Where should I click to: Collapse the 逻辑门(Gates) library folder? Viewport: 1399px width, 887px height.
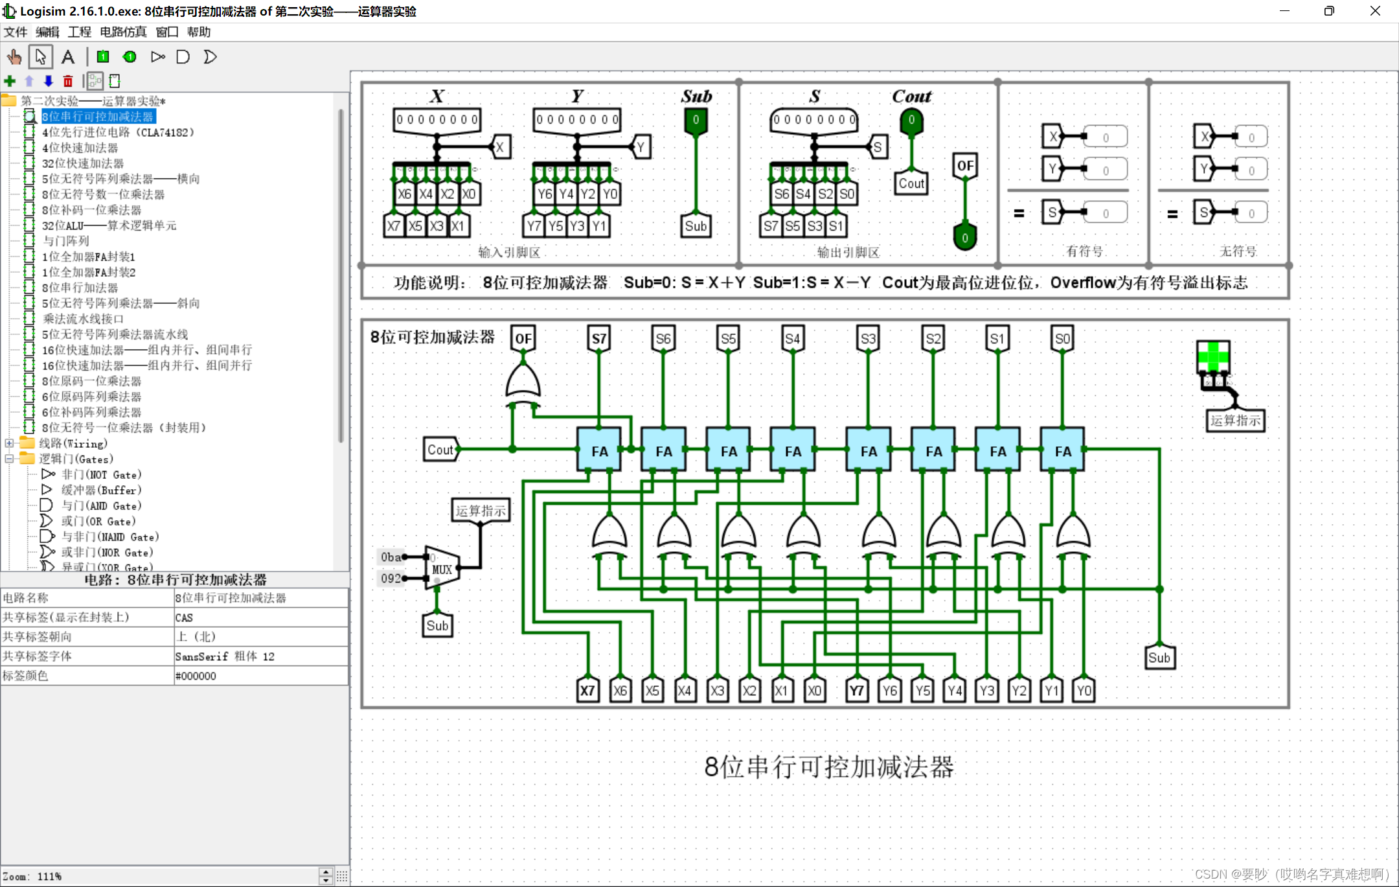pos(9,459)
